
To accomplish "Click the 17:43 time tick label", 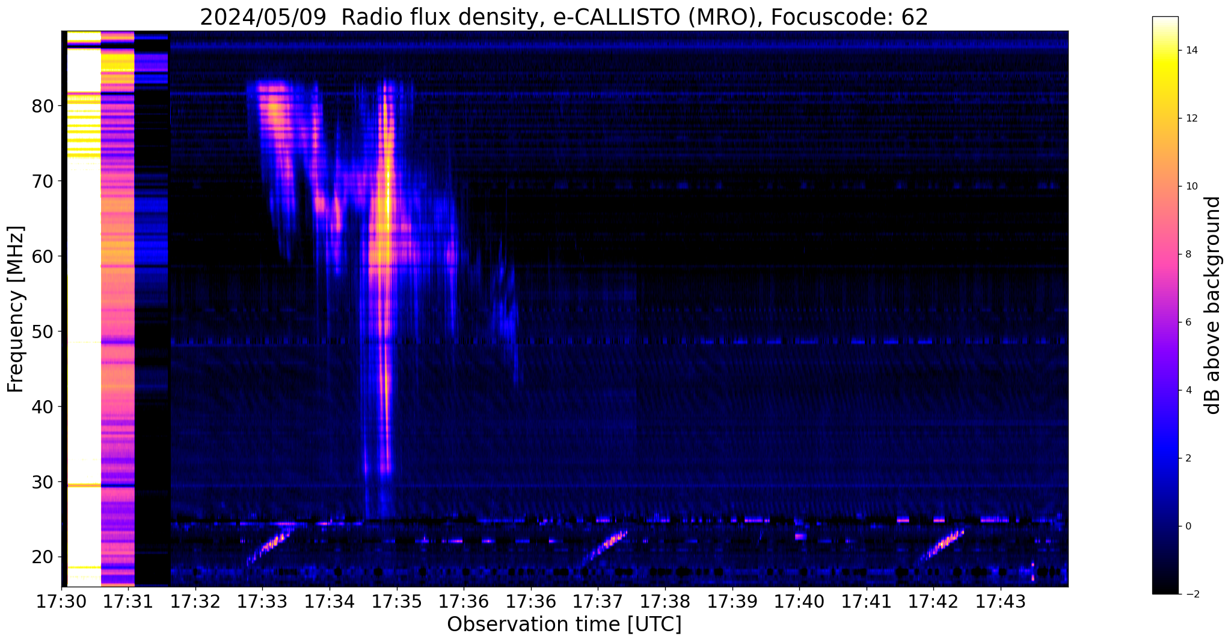I will [x=1001, y=601].
